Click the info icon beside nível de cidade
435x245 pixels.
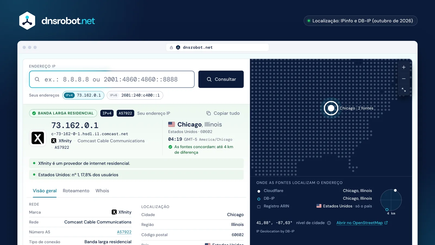329,223
